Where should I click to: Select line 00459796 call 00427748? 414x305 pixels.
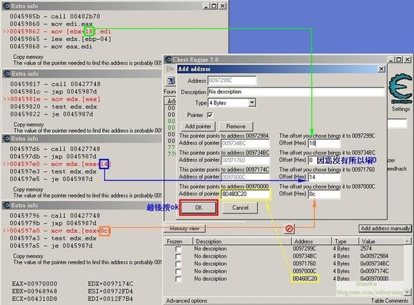tap(55, 215)
